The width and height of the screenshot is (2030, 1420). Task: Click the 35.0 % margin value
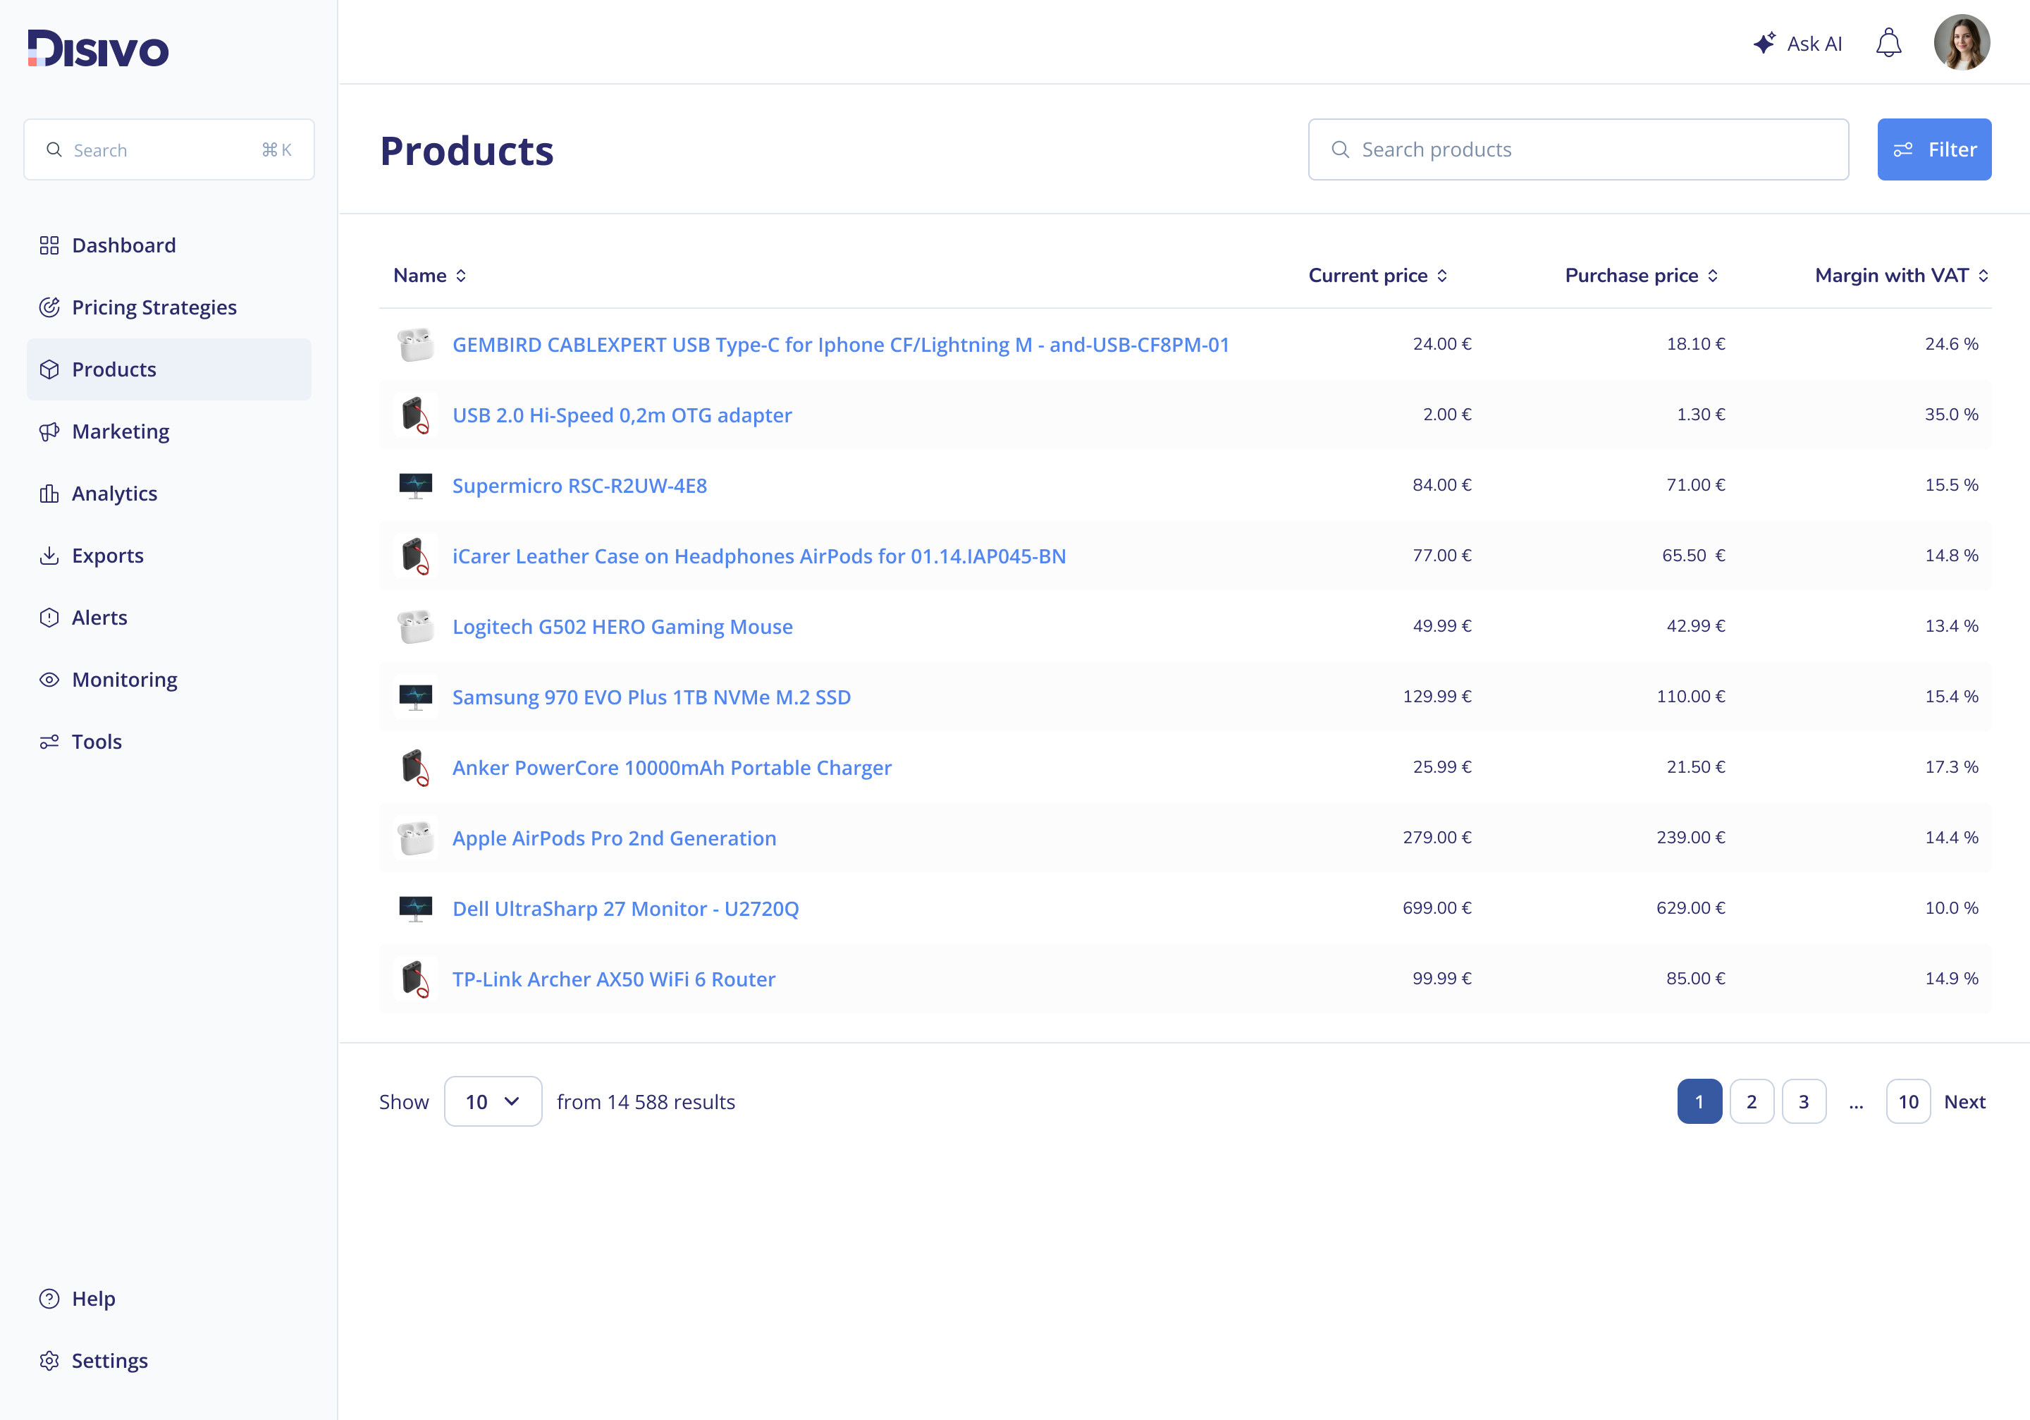click(x=1951, y=414)
